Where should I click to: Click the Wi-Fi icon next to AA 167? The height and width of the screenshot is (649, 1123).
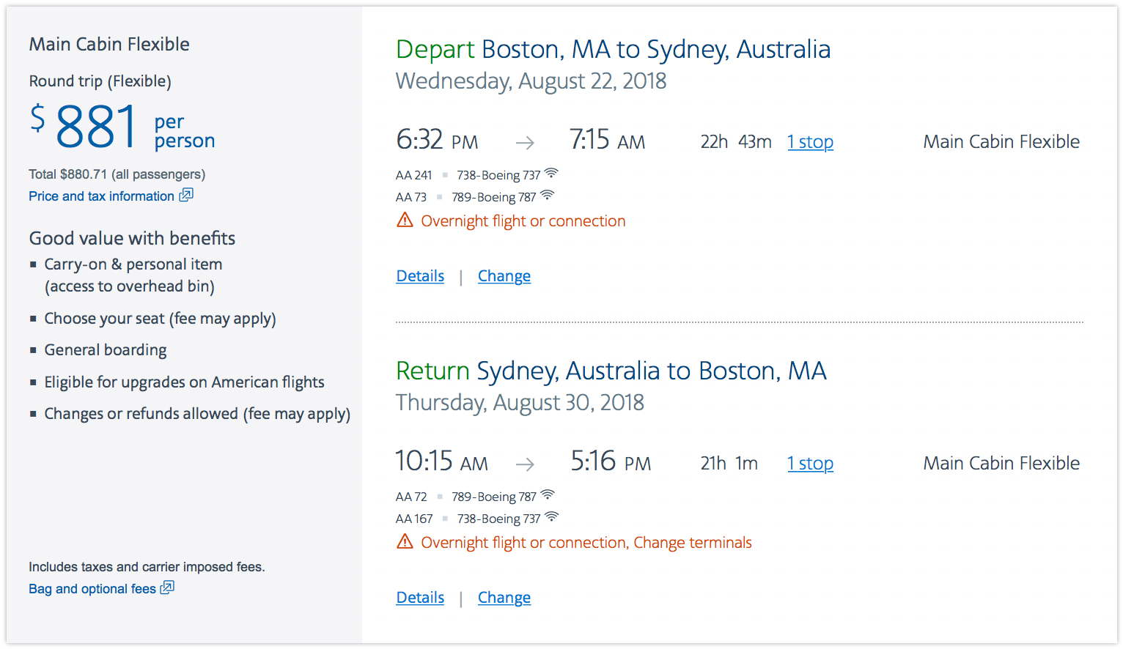coord(552,516)
